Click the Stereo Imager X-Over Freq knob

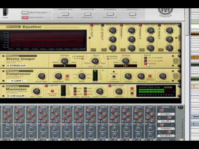point(95,61)
